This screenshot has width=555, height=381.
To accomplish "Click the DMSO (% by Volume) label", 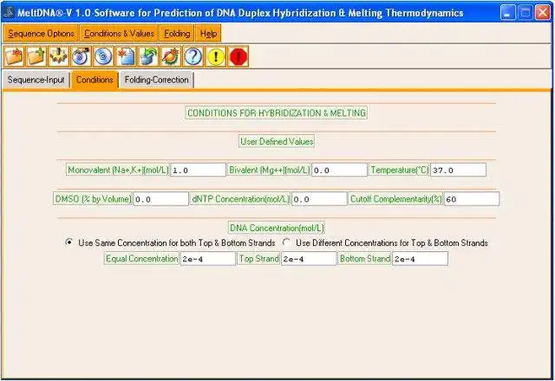I will click(93, 199).
